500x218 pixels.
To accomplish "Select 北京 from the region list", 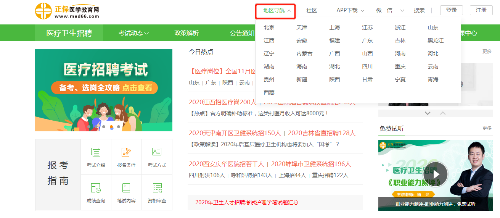I will (x=269, y=27).
